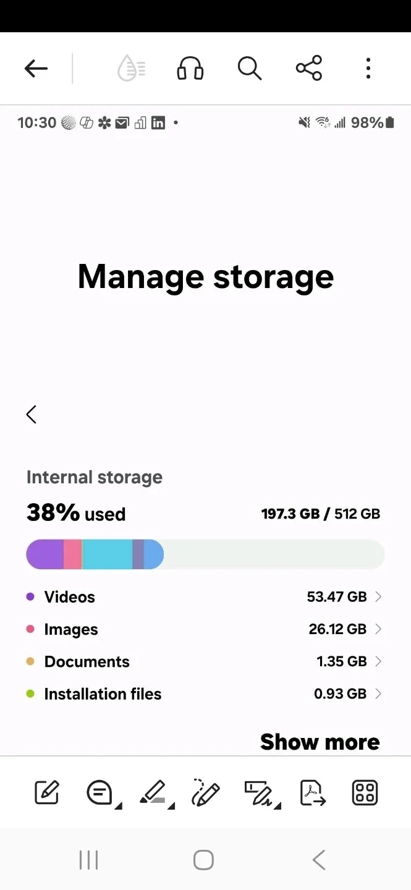This screenshot has width=411, height=890.
Task: Choose the highlighter tool
Action: [153, 792]
